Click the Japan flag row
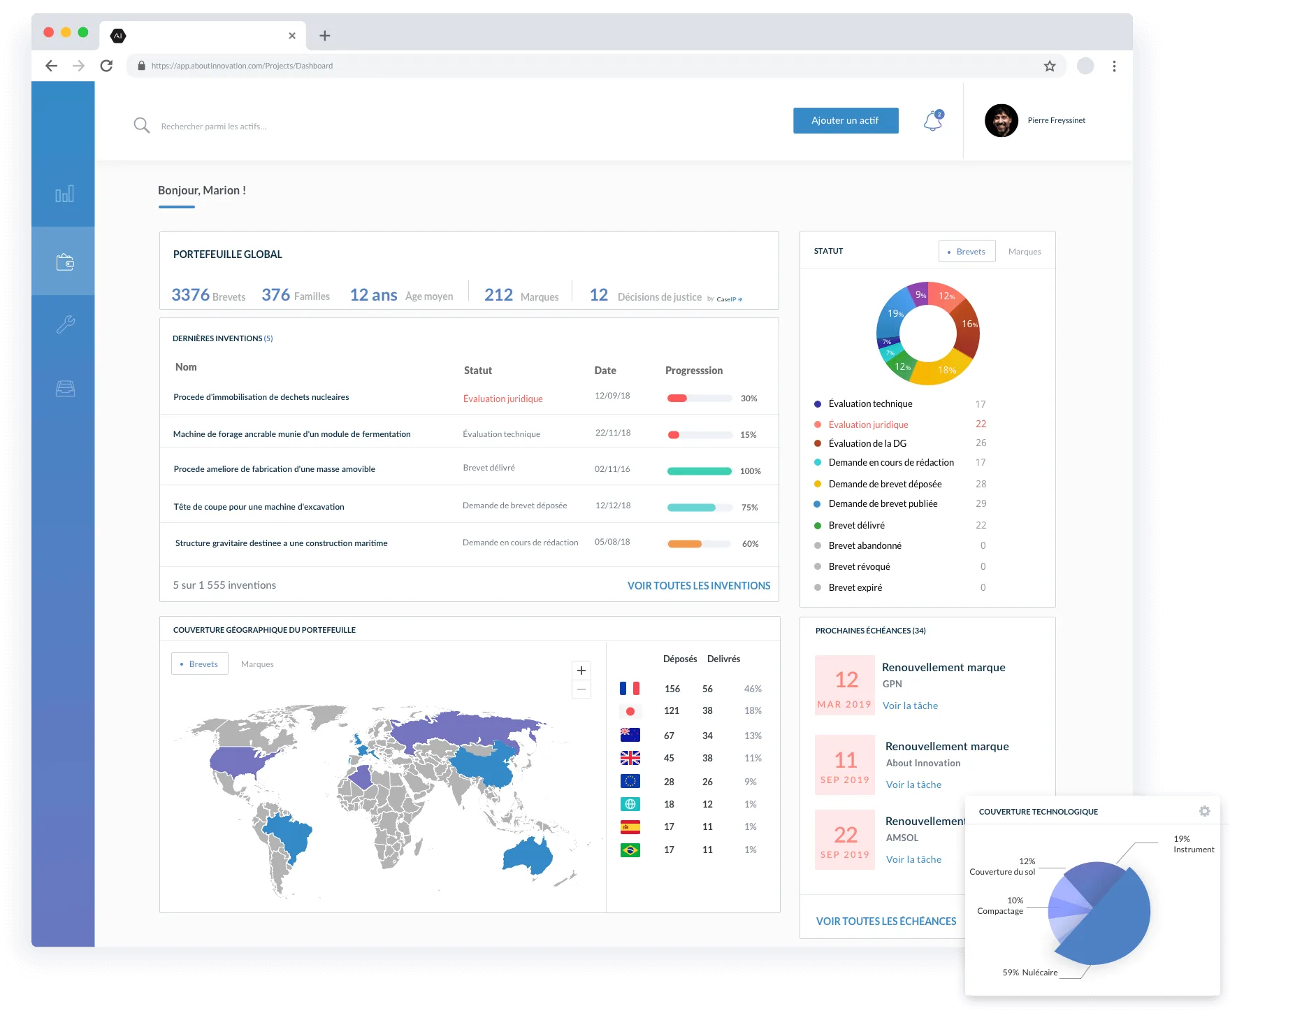Screen dimensions: 1309x1032 [x=690, y=711]
